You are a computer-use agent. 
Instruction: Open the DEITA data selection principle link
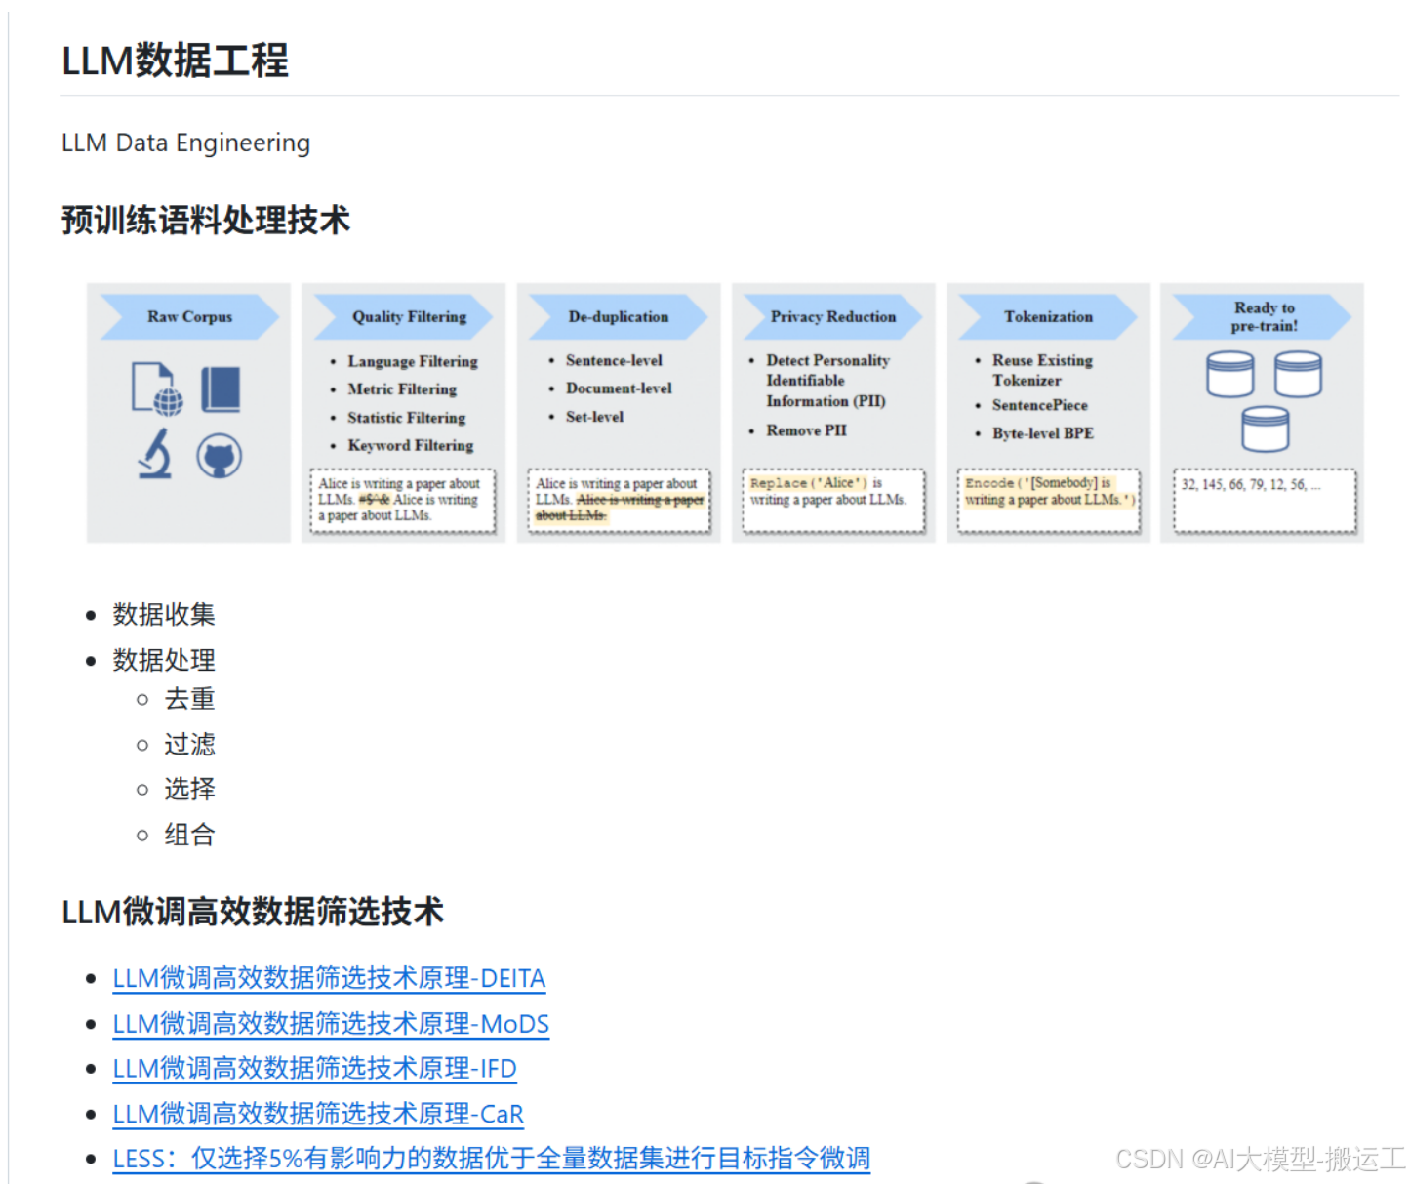pos(329,978)
